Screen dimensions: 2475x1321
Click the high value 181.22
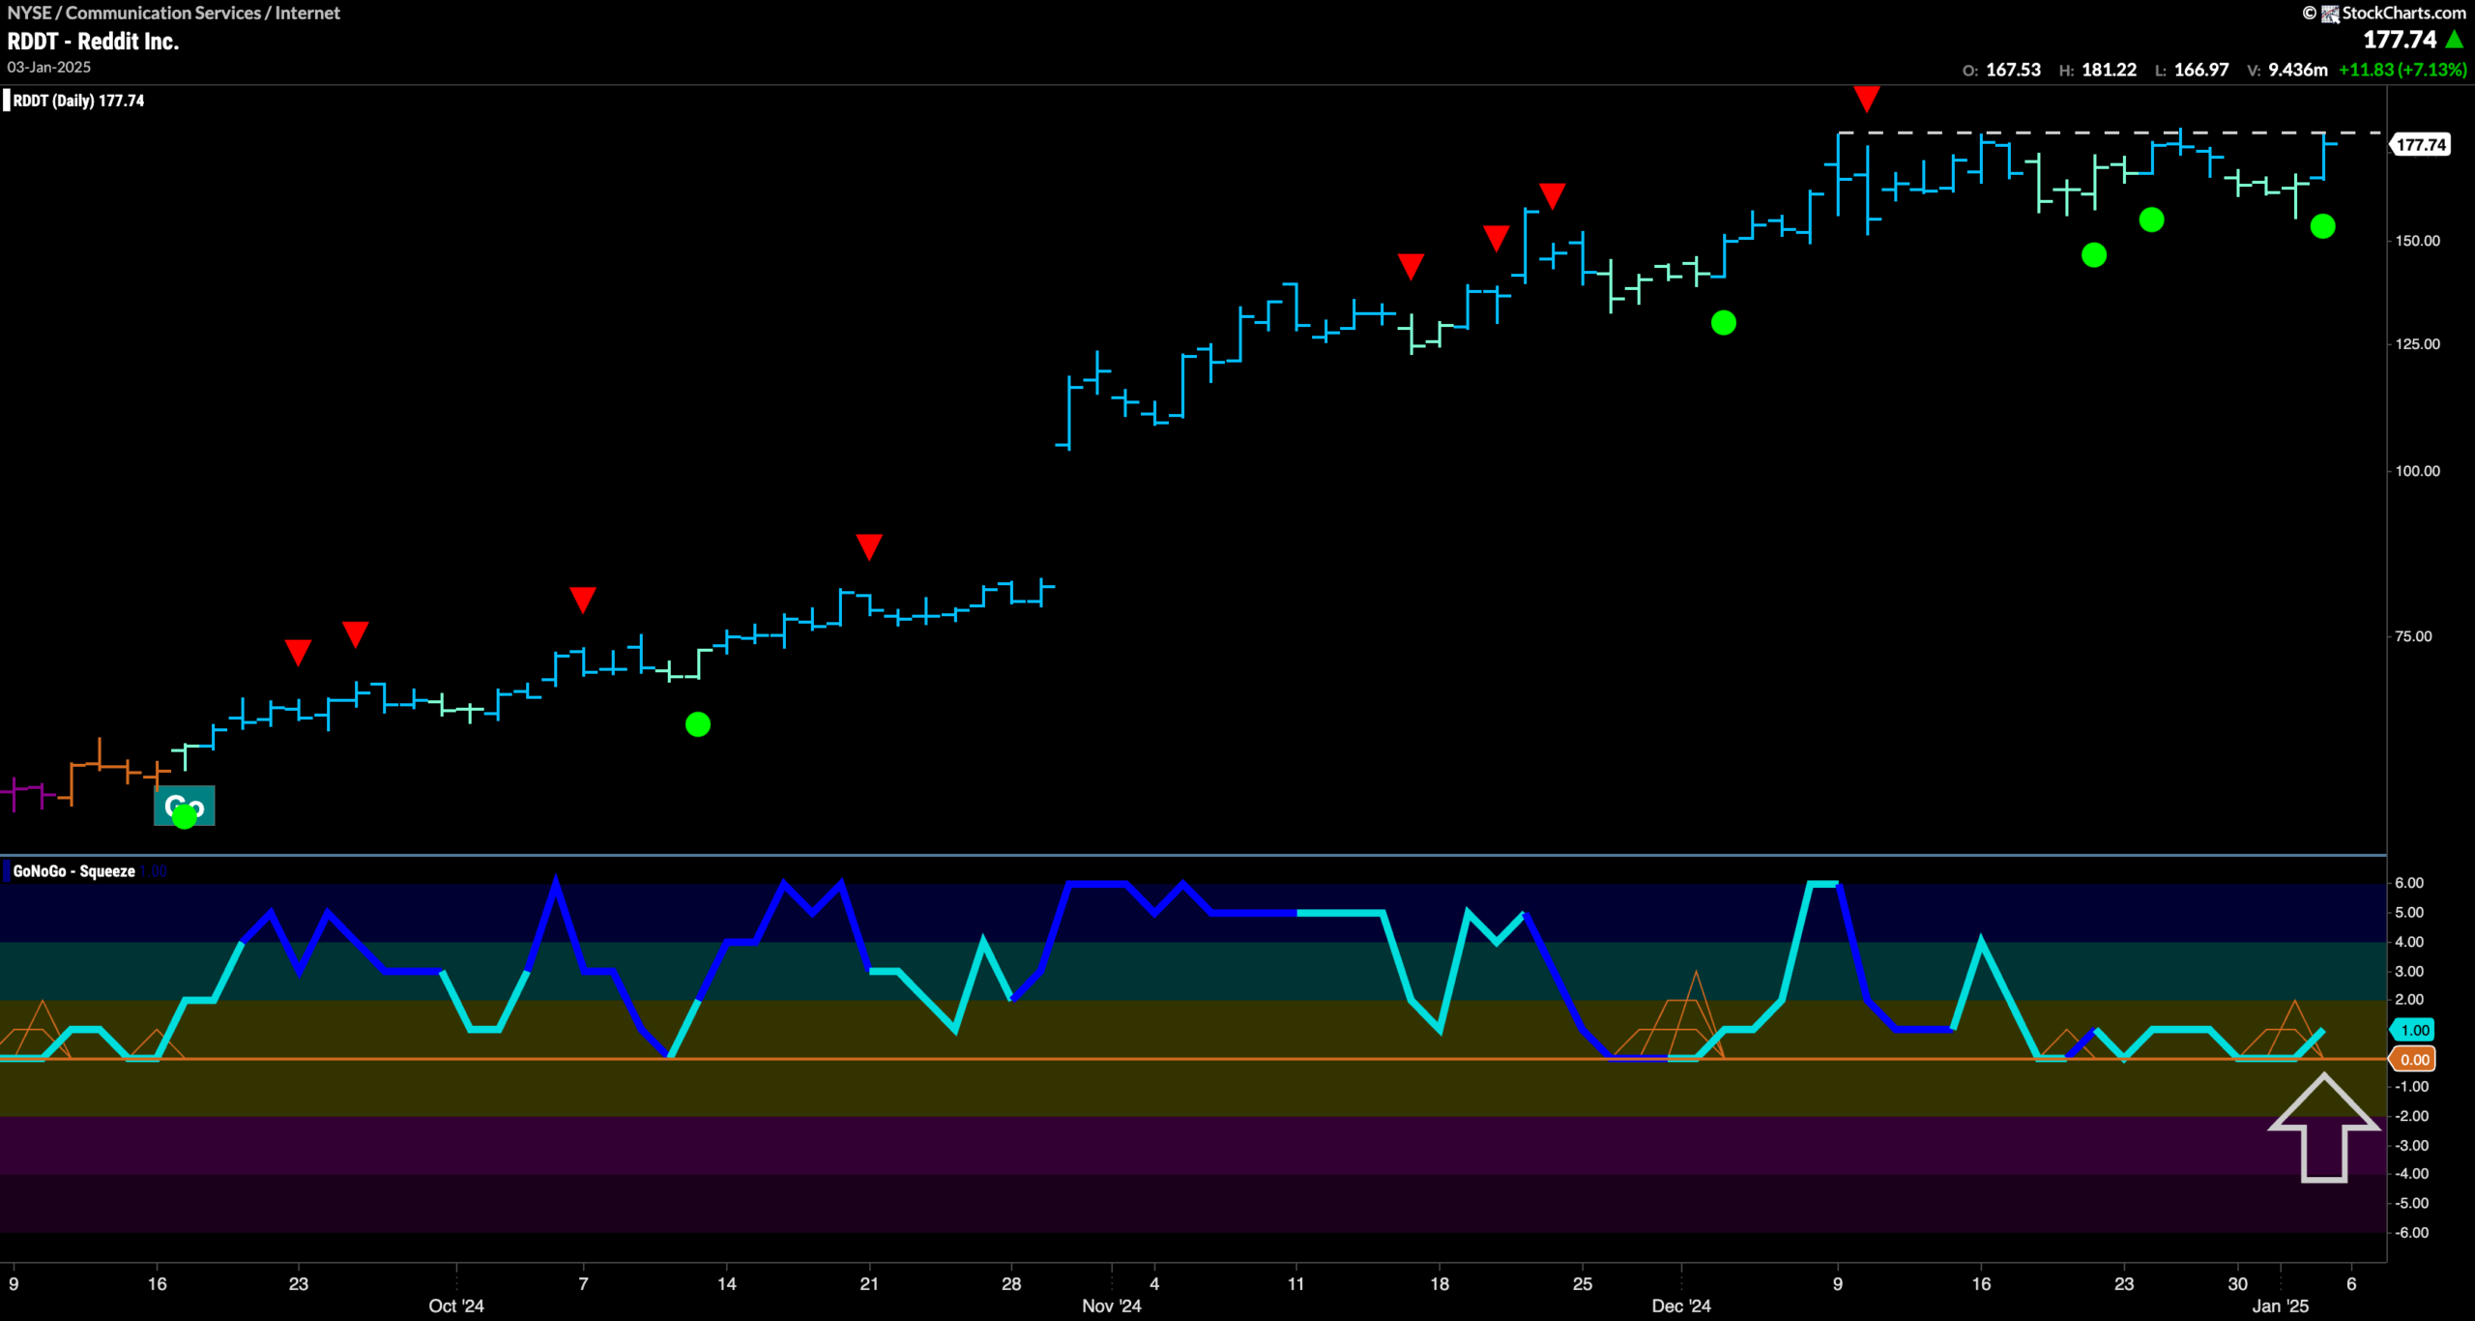point(2110,70)
